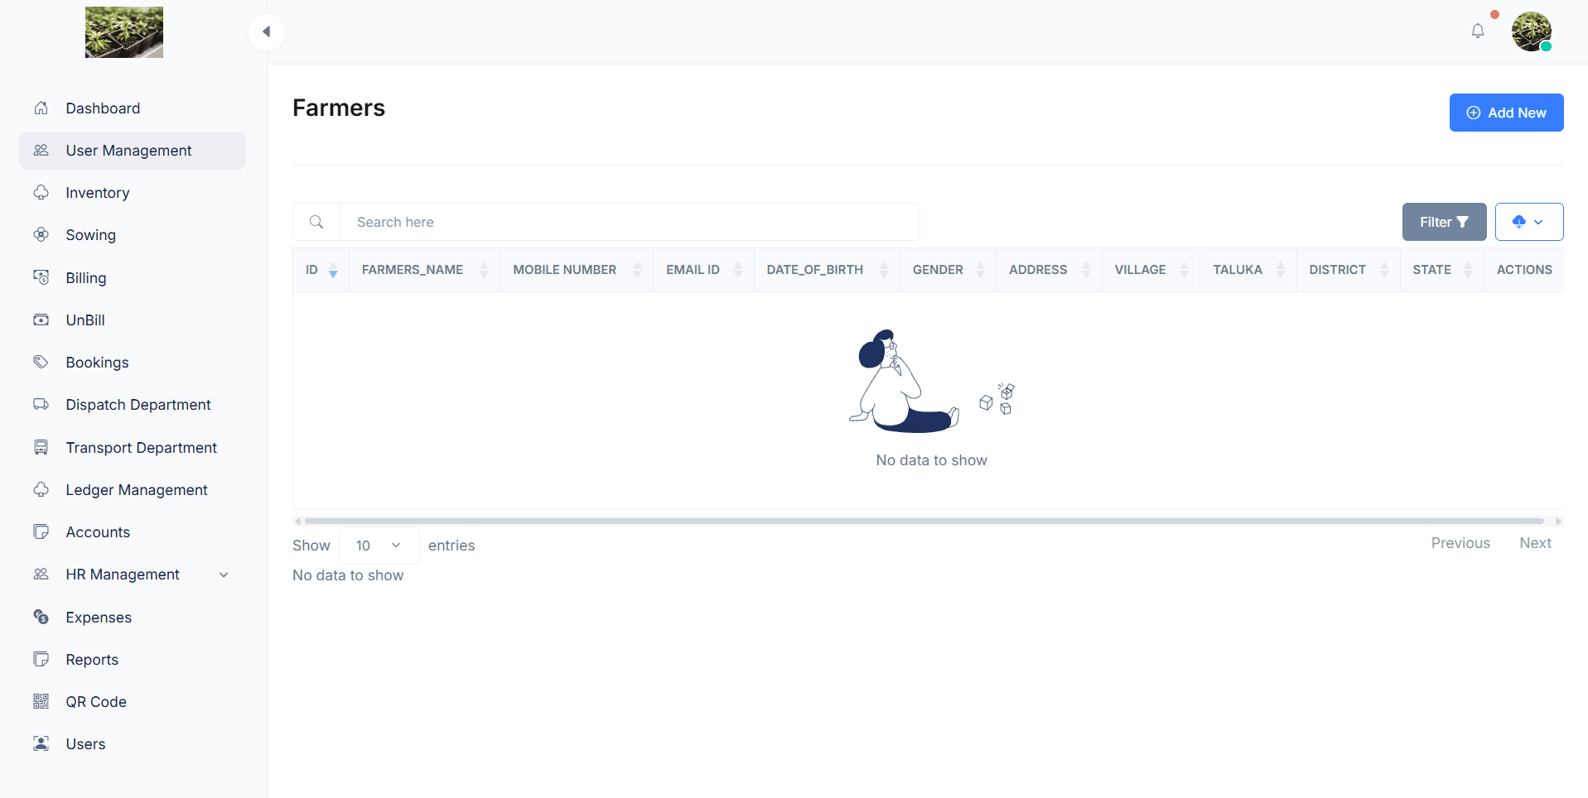Click the horizontal table scrollbar

pos(924,522)
